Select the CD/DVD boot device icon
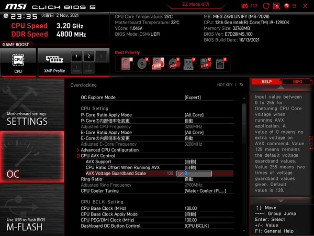This screenshot has width=314, height=236. point(142,63)
